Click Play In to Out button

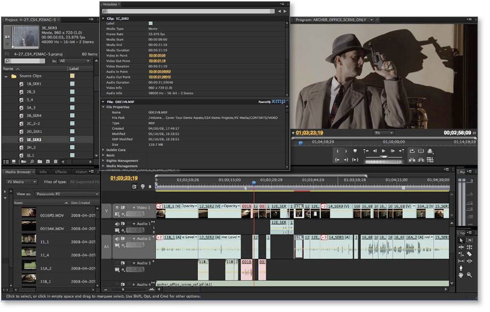pyautogui.click(x=355, y=160)
